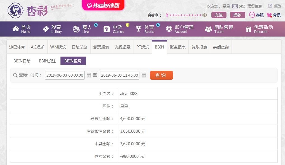The image size is (285, 165).
Task: Click profit-loss value -980.0000 元
Action: [x=132, y=156]
